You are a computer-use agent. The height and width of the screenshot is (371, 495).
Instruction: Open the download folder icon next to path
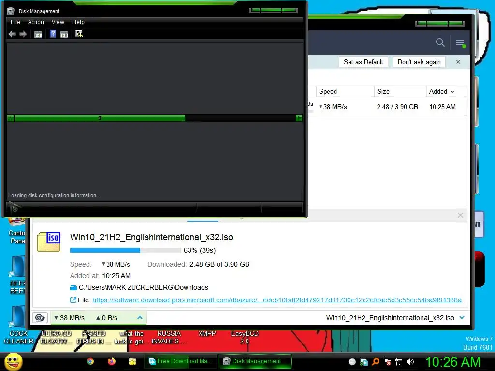click(73, 287)
